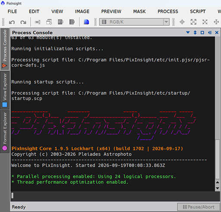This screenshot has width=221, height=212.
Task: Click the 'core-defs.js' file name text
Action: click(28, 65)
